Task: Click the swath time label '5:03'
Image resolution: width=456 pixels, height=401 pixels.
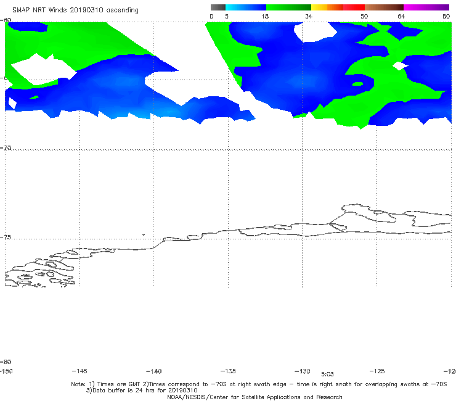Action: tap(327, 374)
